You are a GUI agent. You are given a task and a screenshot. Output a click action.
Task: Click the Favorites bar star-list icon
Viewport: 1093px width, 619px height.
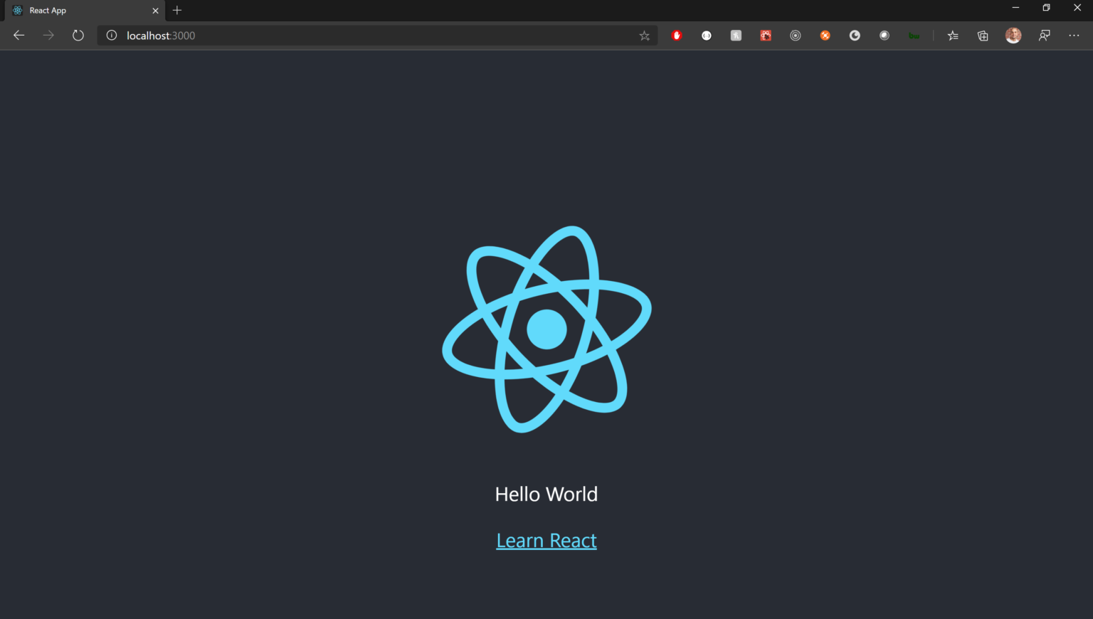tap(953, 35)
